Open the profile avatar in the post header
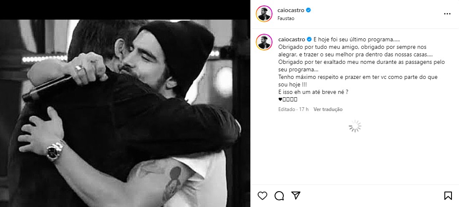 point(264,14)
